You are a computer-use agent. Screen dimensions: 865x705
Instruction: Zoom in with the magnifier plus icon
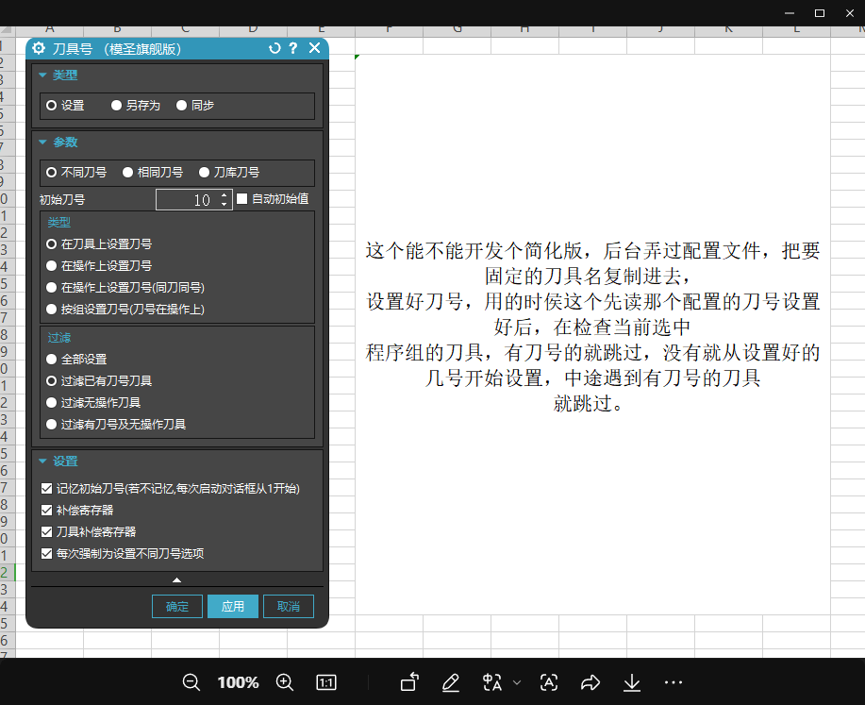click(285, 682)
